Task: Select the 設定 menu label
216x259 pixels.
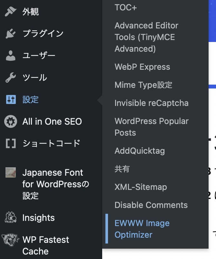Action: 31,99
